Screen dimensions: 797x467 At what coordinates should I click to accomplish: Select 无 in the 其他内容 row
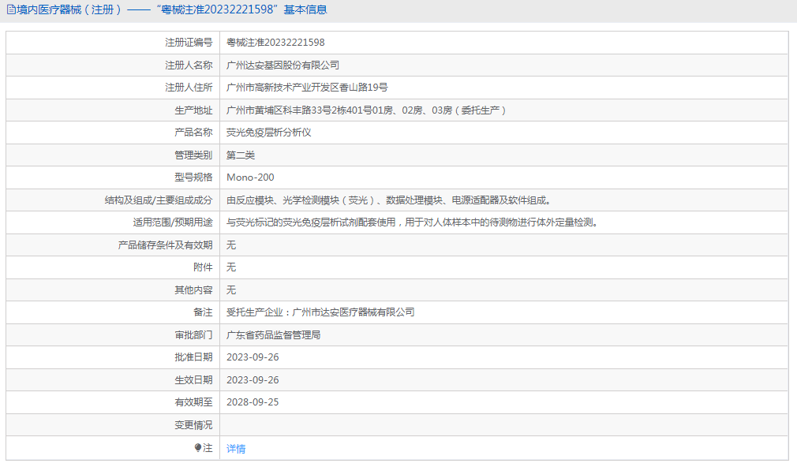pos(231,290)
